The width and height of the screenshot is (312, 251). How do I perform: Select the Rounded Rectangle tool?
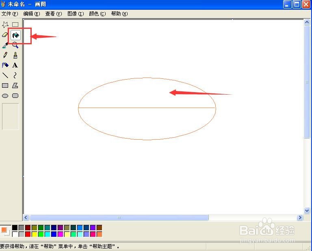click(15, 96)
